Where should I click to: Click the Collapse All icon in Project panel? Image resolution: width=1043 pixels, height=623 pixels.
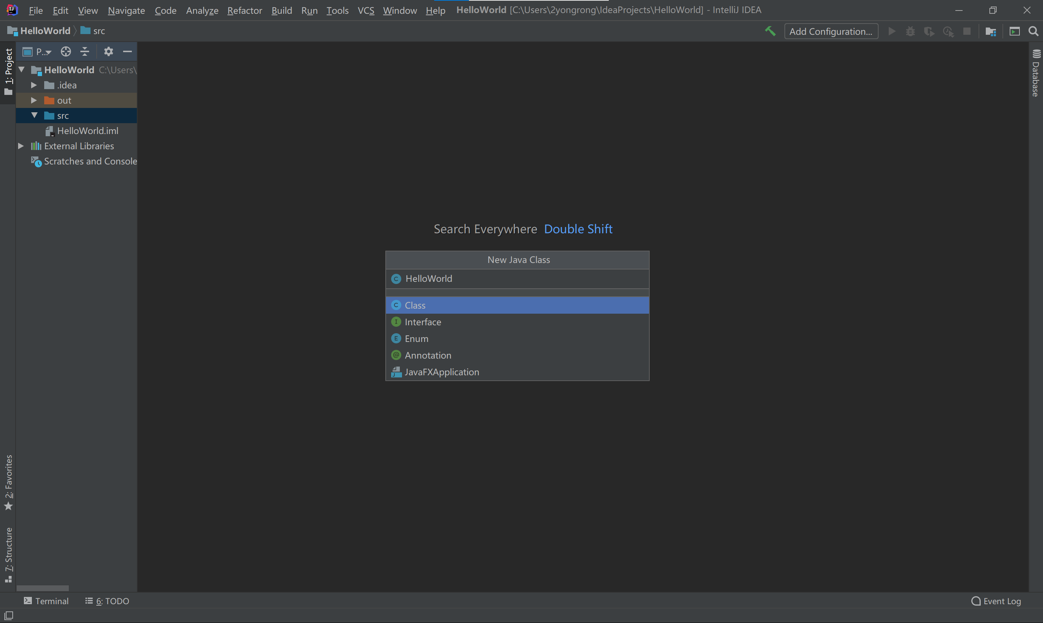pyautogui.click(x=85, y=52)
